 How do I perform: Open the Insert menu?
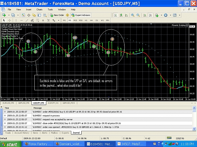pos(29,9)
